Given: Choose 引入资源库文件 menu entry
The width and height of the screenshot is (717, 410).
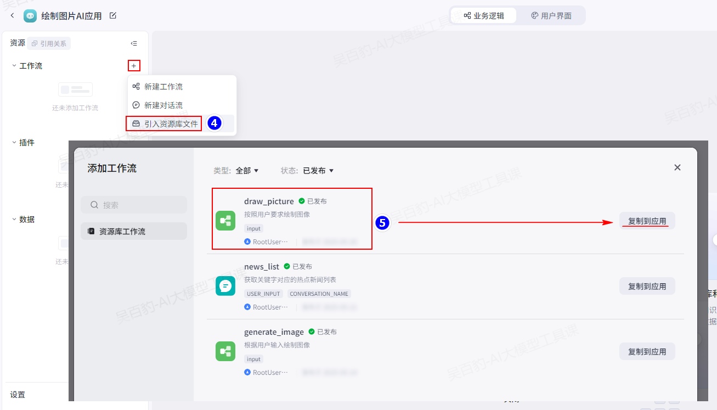Looking at the screenshot, I should pos(170,124).
